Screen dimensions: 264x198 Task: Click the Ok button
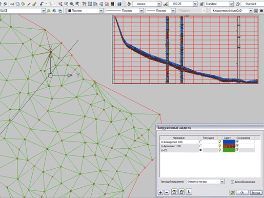[x=242, y=192]
